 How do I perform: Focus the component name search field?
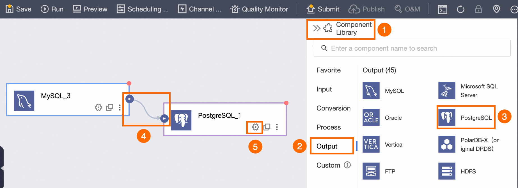pyautogui.click(x=412, y=48)
